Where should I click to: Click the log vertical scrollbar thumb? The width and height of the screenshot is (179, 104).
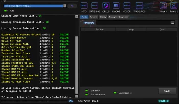click(77, 65)
